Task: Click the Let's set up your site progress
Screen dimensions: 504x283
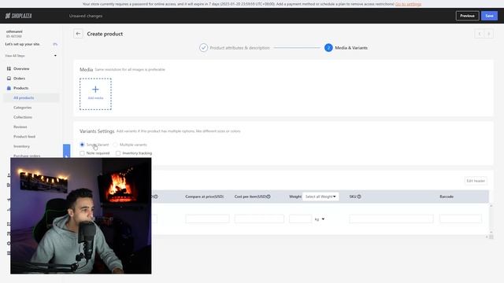Action: pos(31,44)
